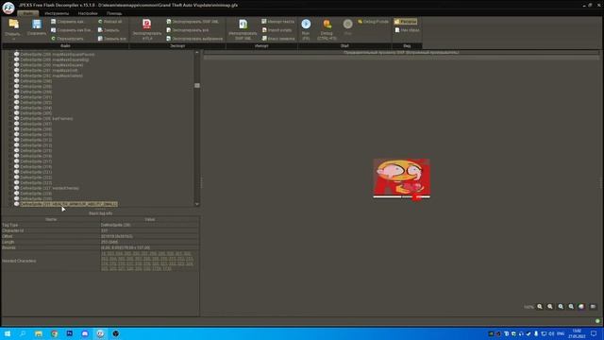
Task: Expand the wantedChecker DefineSprite node
Action: pyautogui.click(x=11, y=188)
